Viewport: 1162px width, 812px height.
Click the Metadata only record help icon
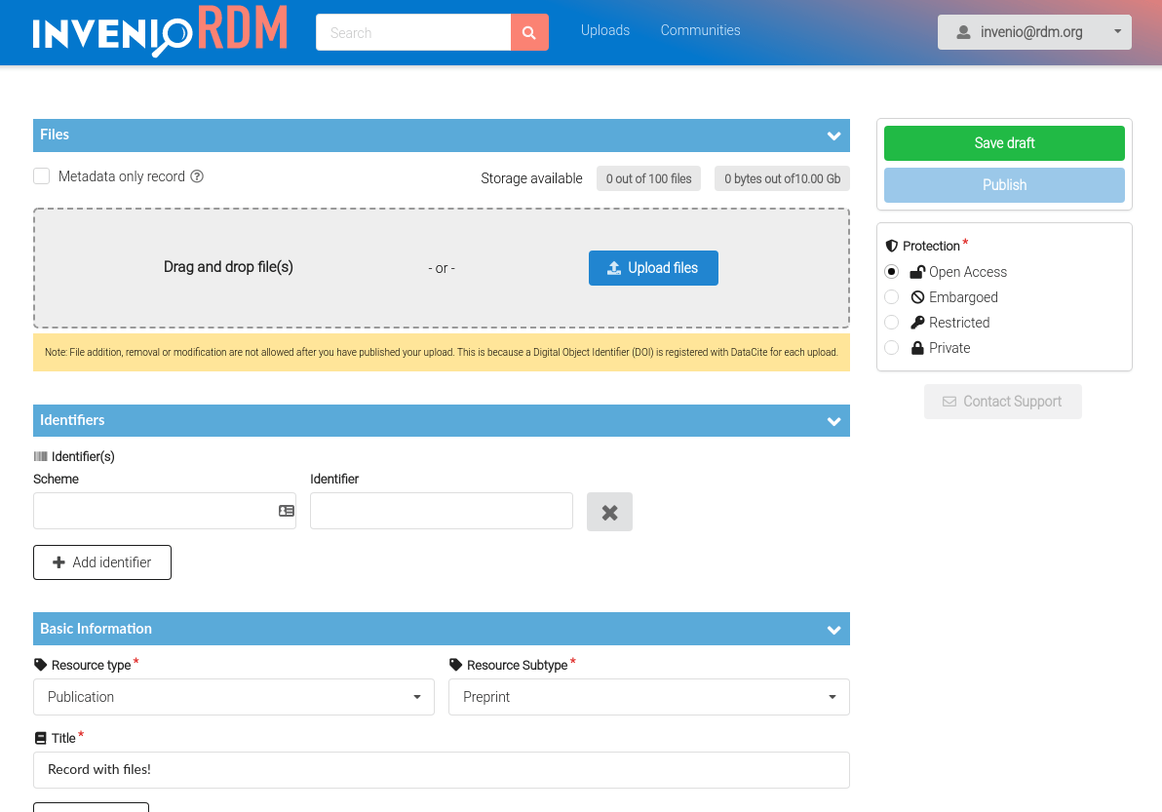coord(197,176)
